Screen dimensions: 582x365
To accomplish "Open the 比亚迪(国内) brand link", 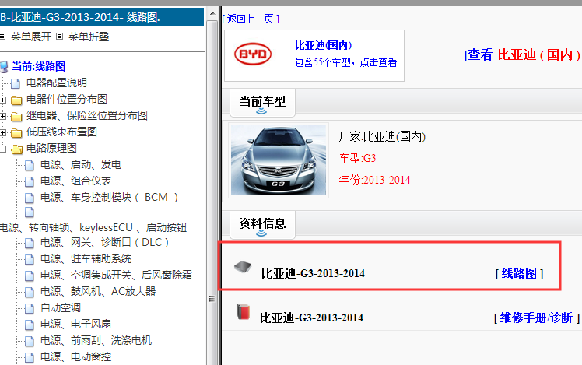I will click(x=324, y=45).
